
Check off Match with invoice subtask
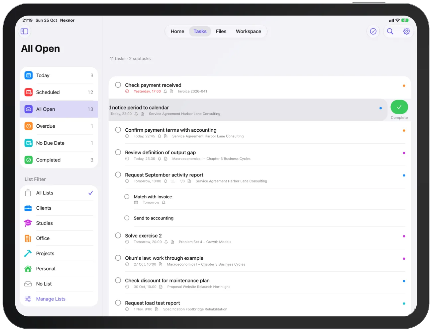pyautogui.click(x=127, y=197)
